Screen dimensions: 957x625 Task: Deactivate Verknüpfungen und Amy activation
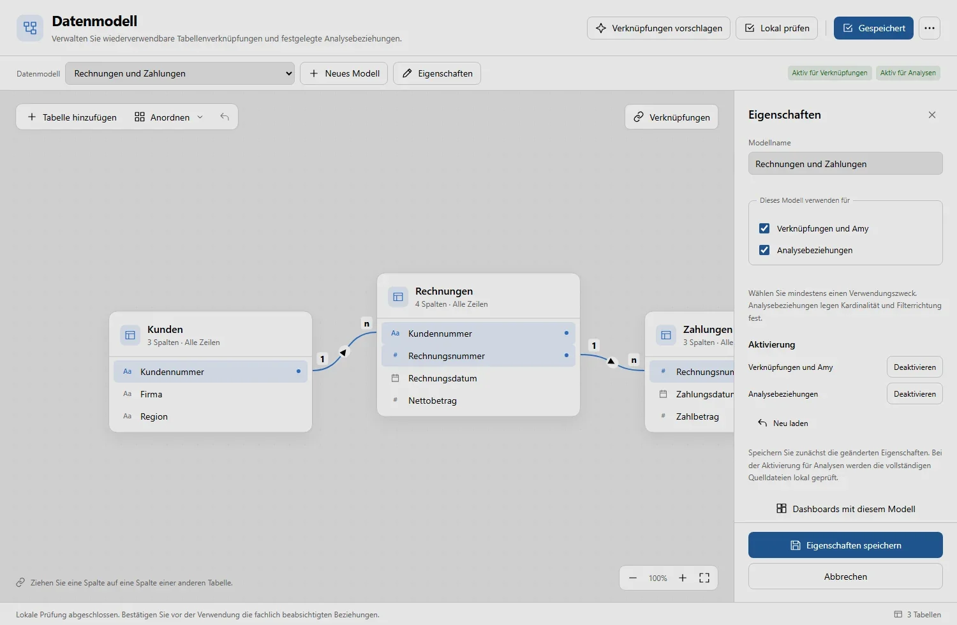(x=914, y=367)
